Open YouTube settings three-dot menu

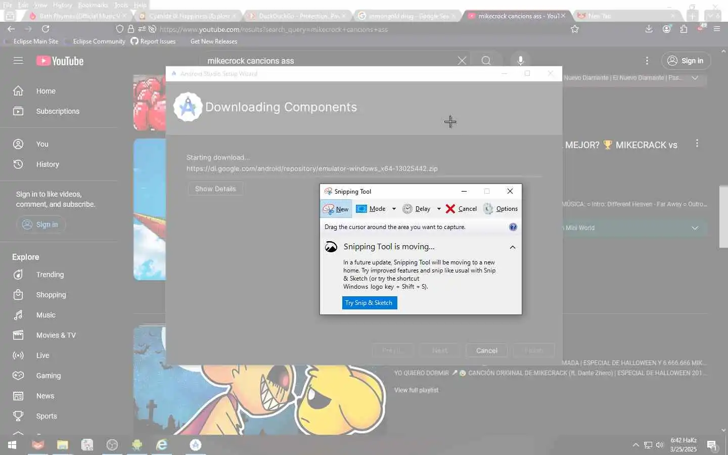coord(647,61)
